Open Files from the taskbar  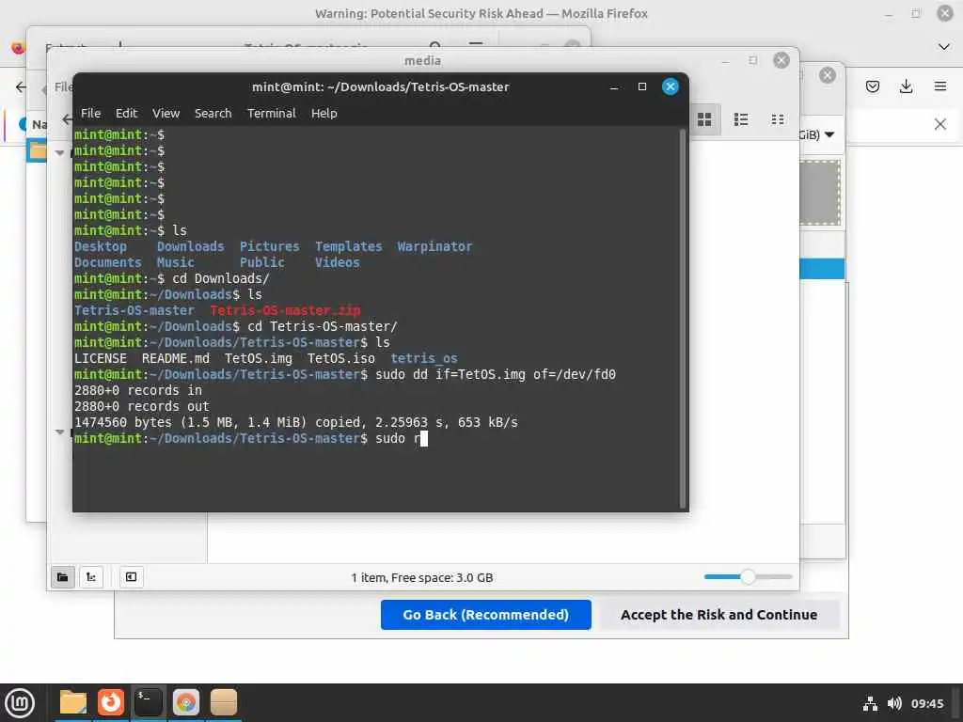73,702
